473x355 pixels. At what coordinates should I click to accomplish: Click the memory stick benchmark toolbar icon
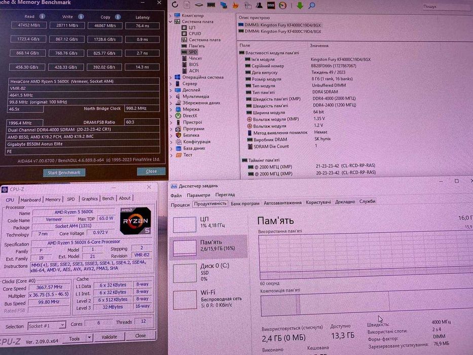(x=211, y=5)
